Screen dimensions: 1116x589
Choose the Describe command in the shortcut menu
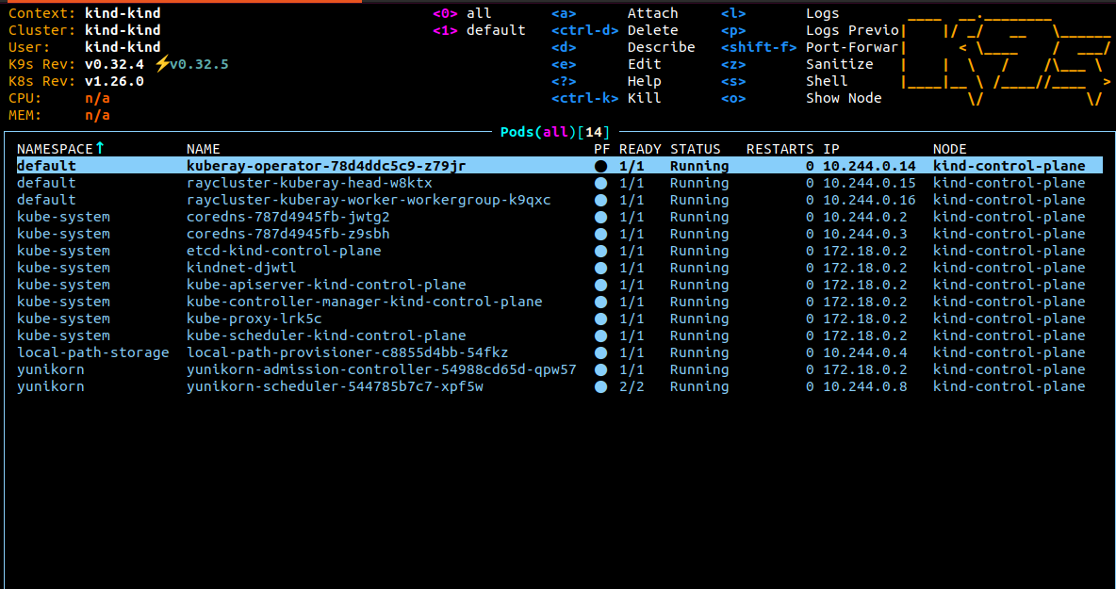tap(661, 47)
